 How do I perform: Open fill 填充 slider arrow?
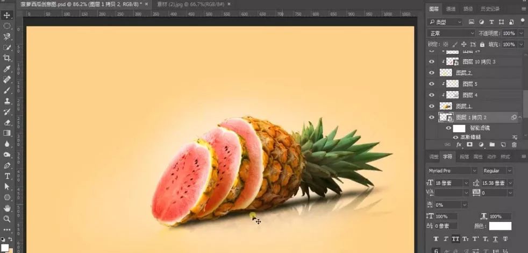point(521,45)
